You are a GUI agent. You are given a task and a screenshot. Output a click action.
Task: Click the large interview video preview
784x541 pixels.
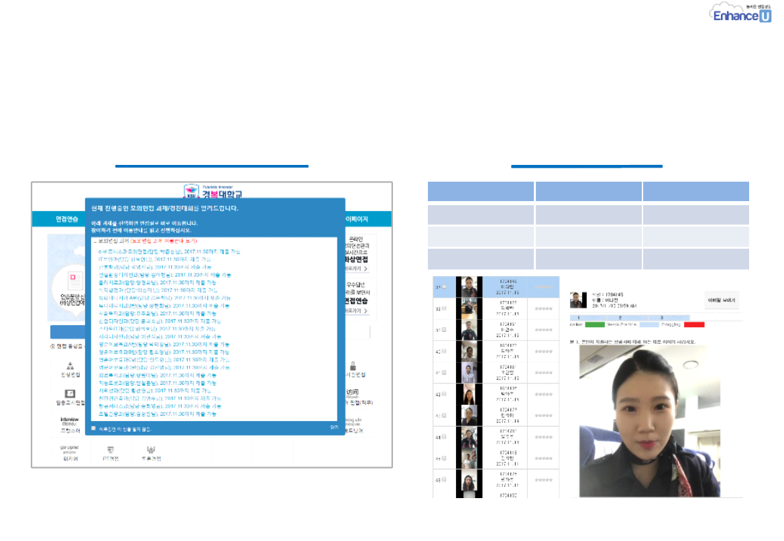(651, 422)
